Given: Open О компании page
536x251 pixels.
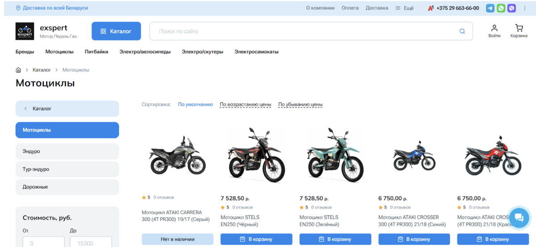Looking at the screenshot, I should 320,8.
